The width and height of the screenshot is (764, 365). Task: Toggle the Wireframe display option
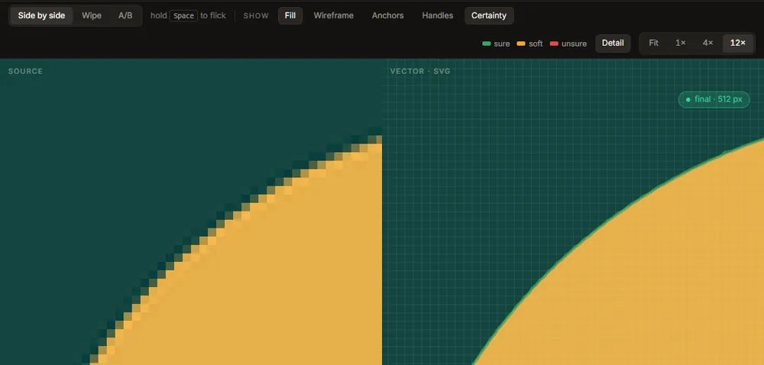tap(334, 15)
